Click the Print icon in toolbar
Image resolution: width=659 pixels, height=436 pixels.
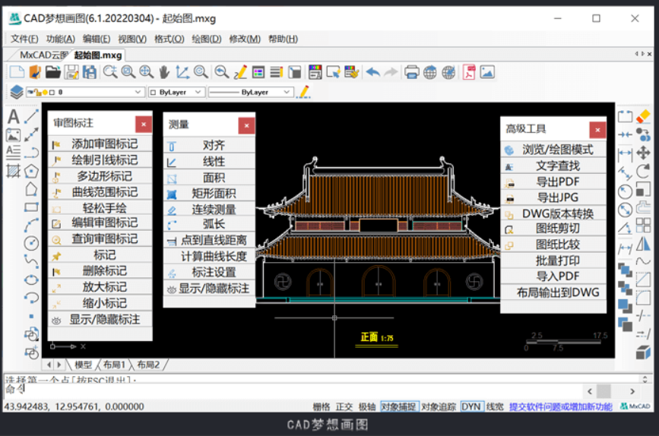point(411,72)
